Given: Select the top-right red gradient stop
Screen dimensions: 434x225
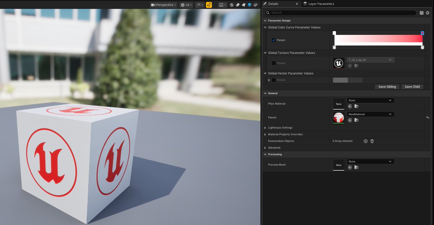Looking at the screenshot, I should tap(422, 33).
